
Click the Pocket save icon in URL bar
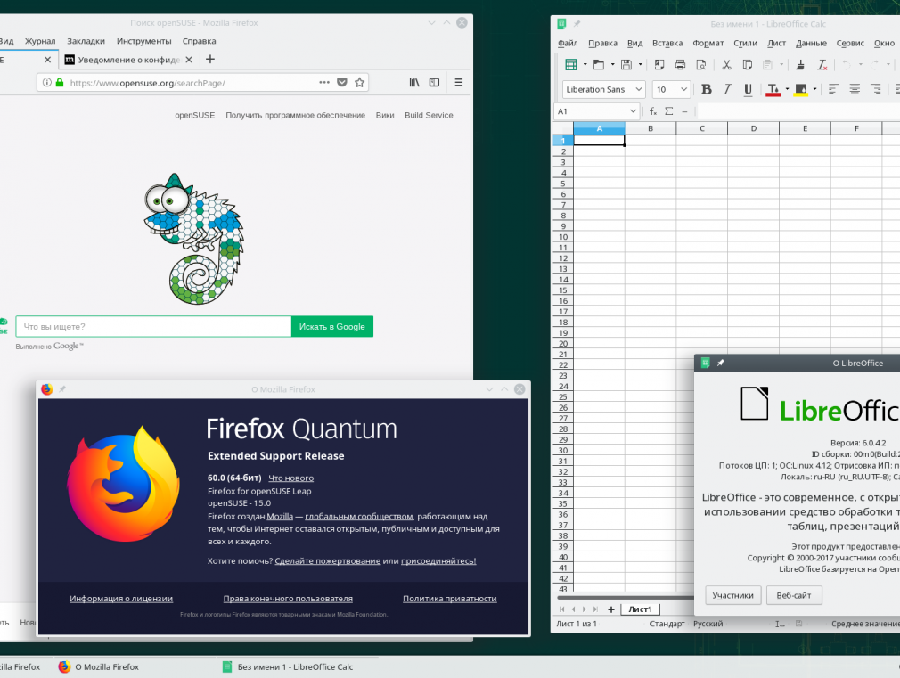point(342,82)
